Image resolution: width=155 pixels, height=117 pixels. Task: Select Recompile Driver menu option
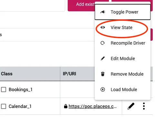(122, 43)
